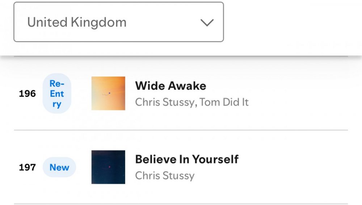Click the United Kingdom text label
Screen dimensions: 362x205
click(77, 22)
